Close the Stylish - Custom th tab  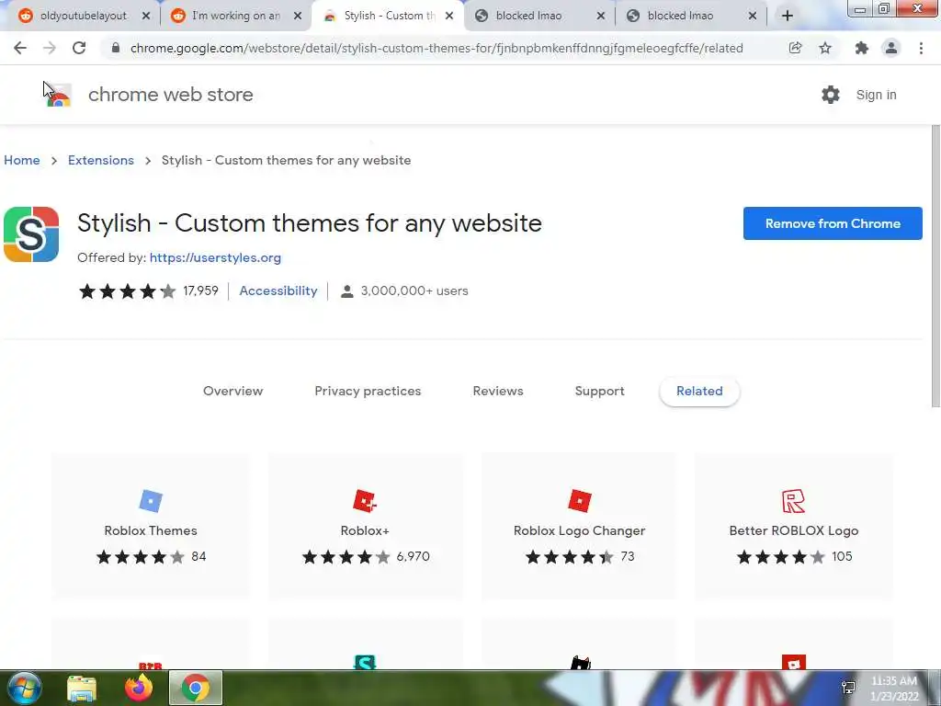[449, 17]
